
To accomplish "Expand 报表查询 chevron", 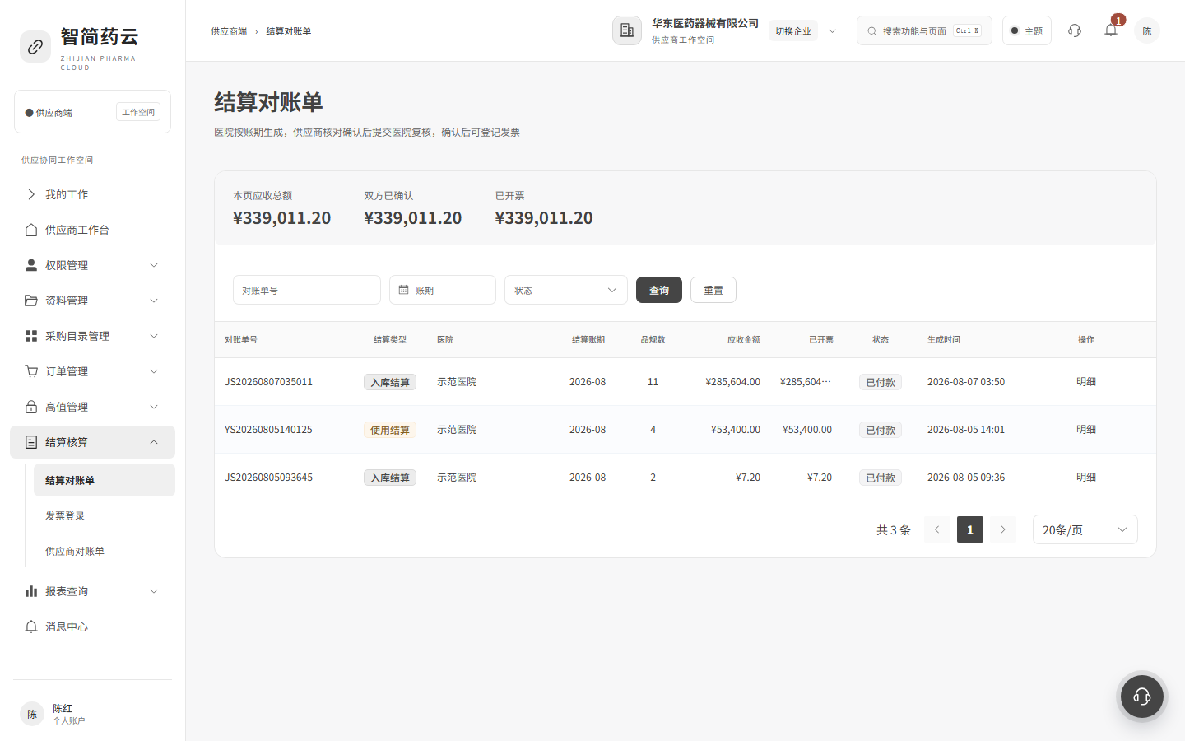I will (x=154, y=591).
